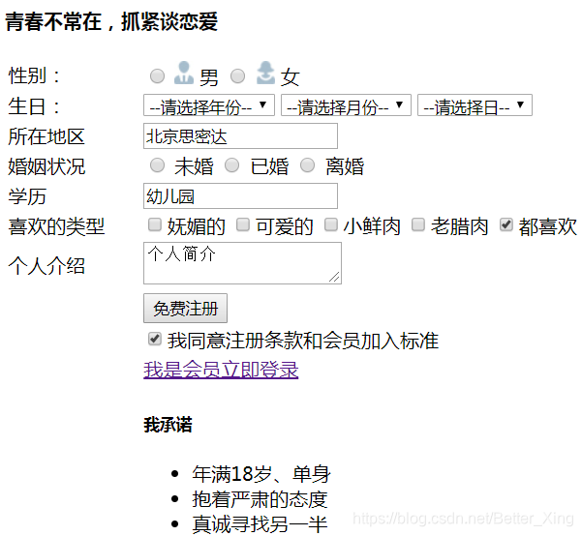Tick the 妩媚的 checkbox

click(x=155, y=224)
